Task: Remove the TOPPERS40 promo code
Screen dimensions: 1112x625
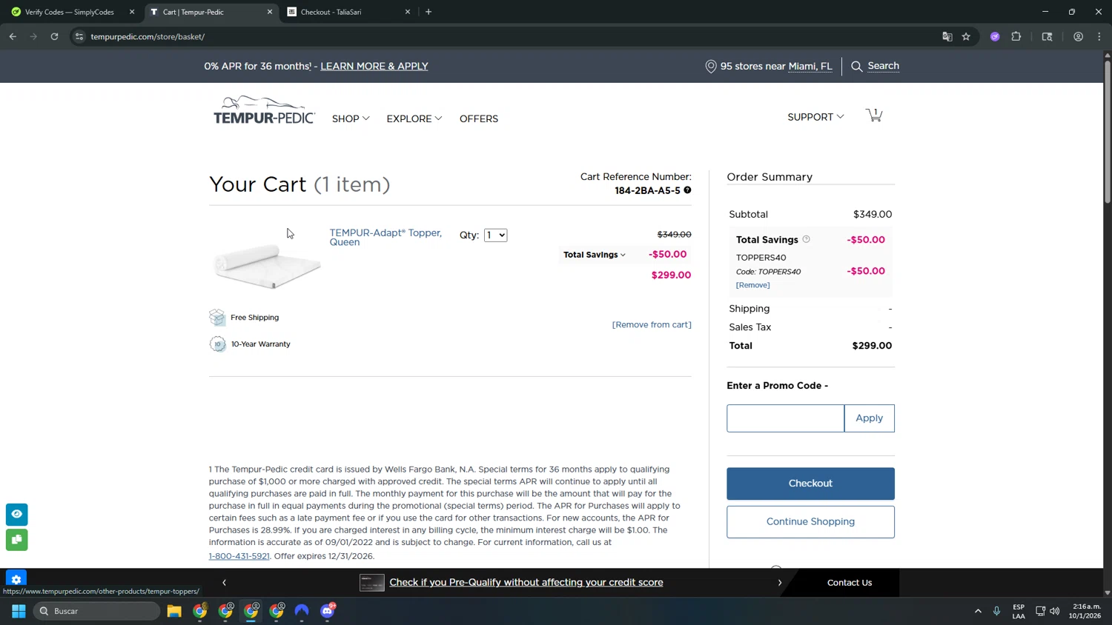Action: 752,285
